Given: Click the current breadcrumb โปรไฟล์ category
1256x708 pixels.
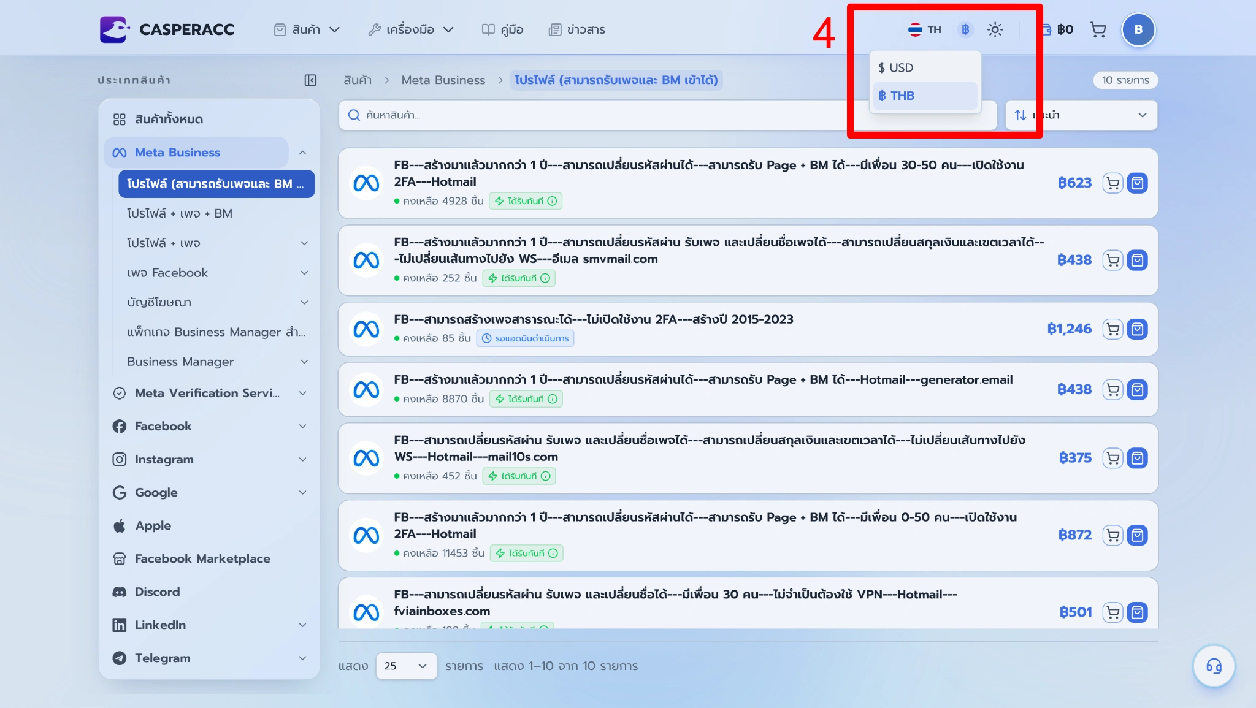Looking at the screenshot, I should [x=616, y=80].
